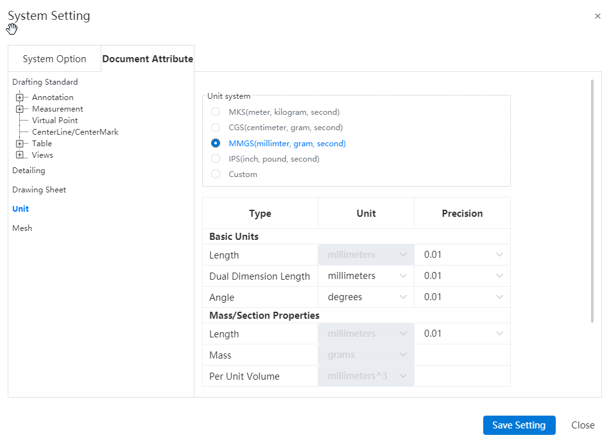
Task: Select CenterLine/CenterMark in the tree
Action: click(x=75, y=132)
